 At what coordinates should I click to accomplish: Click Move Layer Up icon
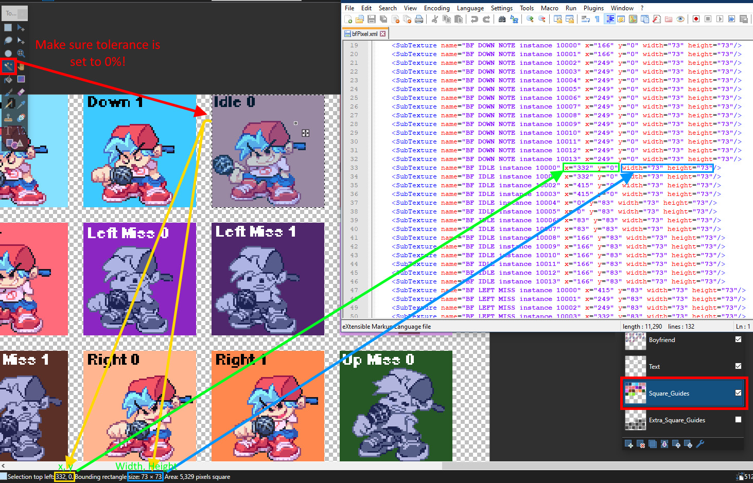click(x=676, y=444)
